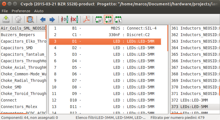Select the Buzzers_Beepers library

point(23,35)
